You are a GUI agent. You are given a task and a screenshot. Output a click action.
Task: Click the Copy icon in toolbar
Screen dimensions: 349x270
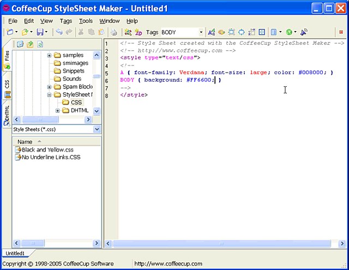click(91, 32)
